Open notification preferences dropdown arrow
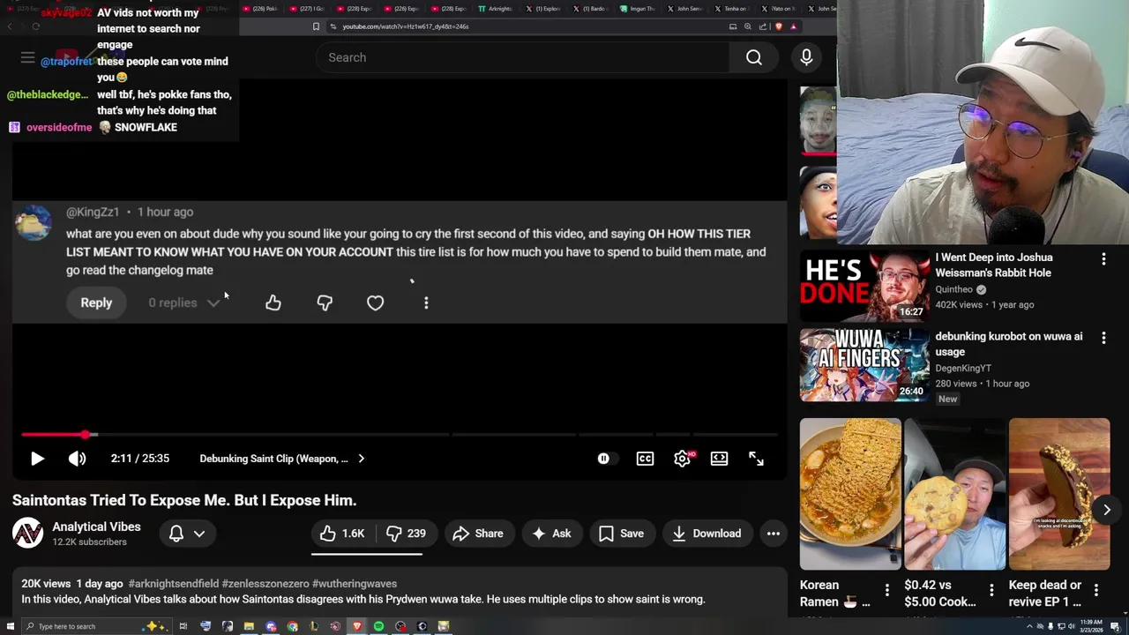 (x=199, y=534)
